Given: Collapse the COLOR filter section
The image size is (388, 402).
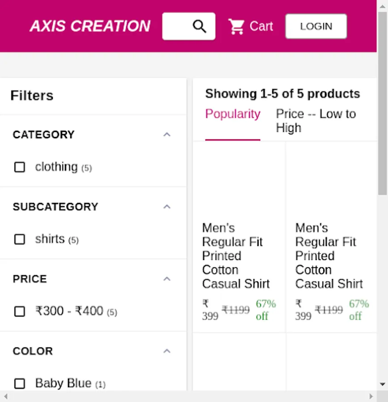Looking at the screenshot, I should tap(167, 351).
